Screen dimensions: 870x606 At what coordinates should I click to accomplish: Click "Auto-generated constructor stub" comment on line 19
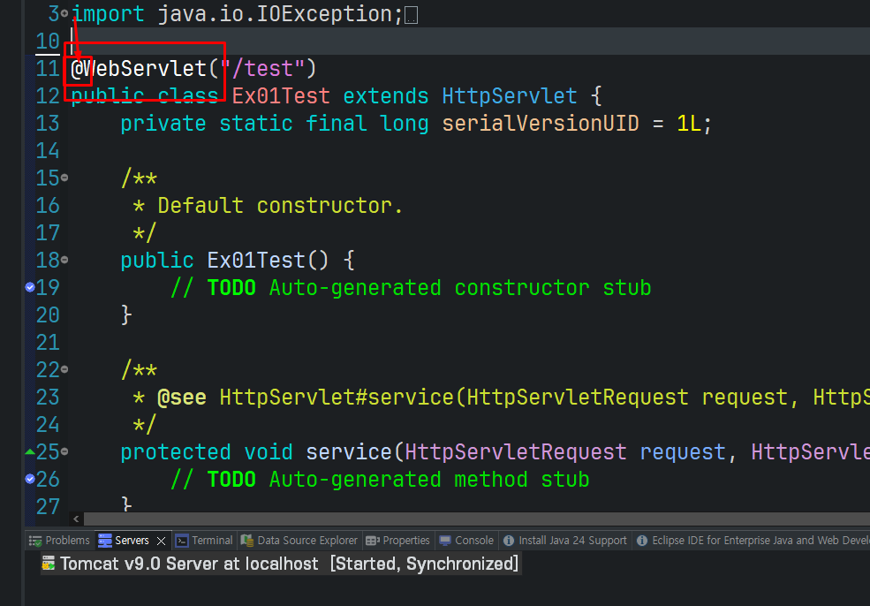click(x=460, y=287)
